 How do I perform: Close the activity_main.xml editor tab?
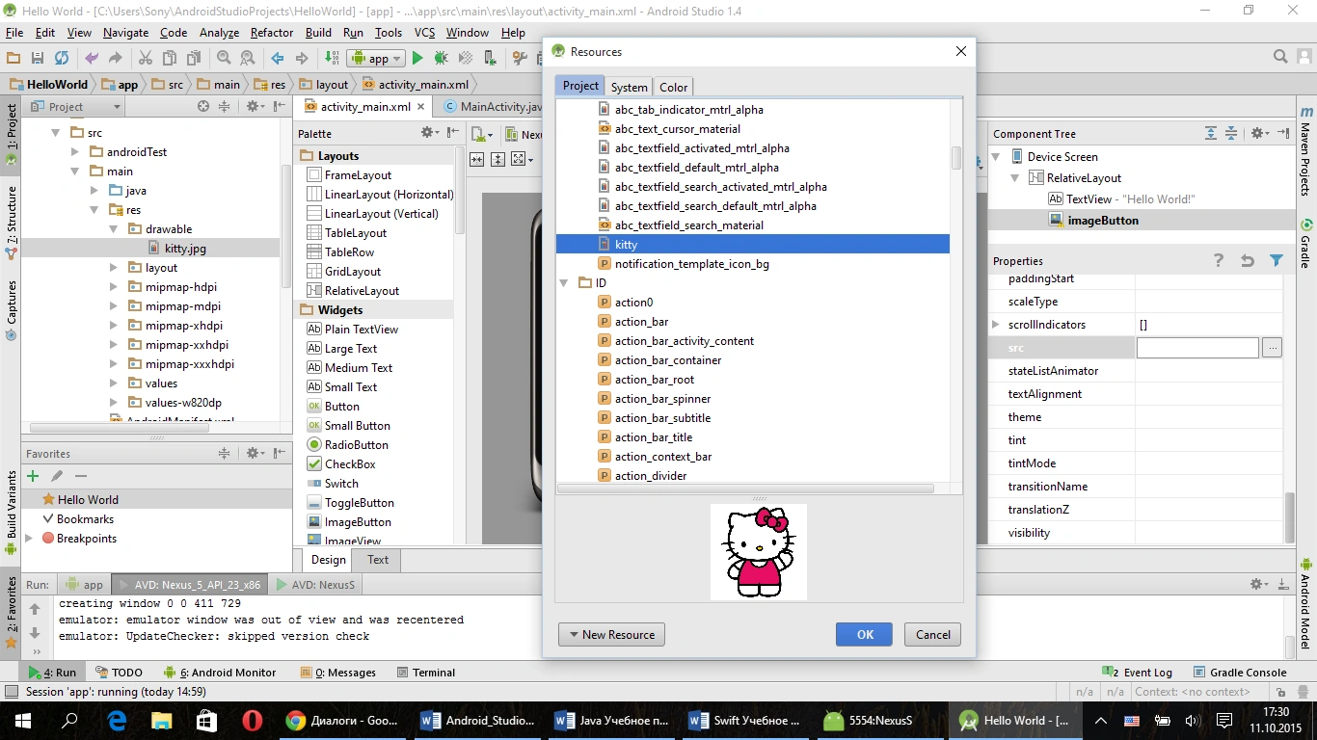coord(422,107)
